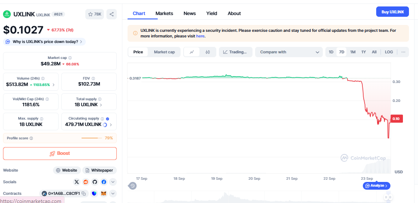Expand 'Why is UXLINK's price down today?'
This screenshot has height=203, width=418.
[x=44, y=42]
